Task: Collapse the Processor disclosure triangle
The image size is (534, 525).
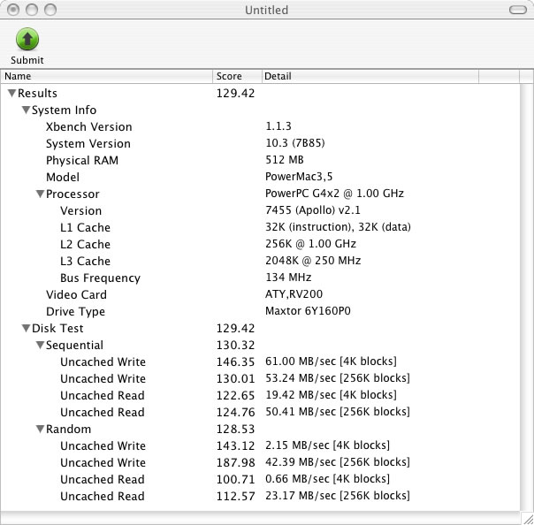Action: (x=40, y=194)
